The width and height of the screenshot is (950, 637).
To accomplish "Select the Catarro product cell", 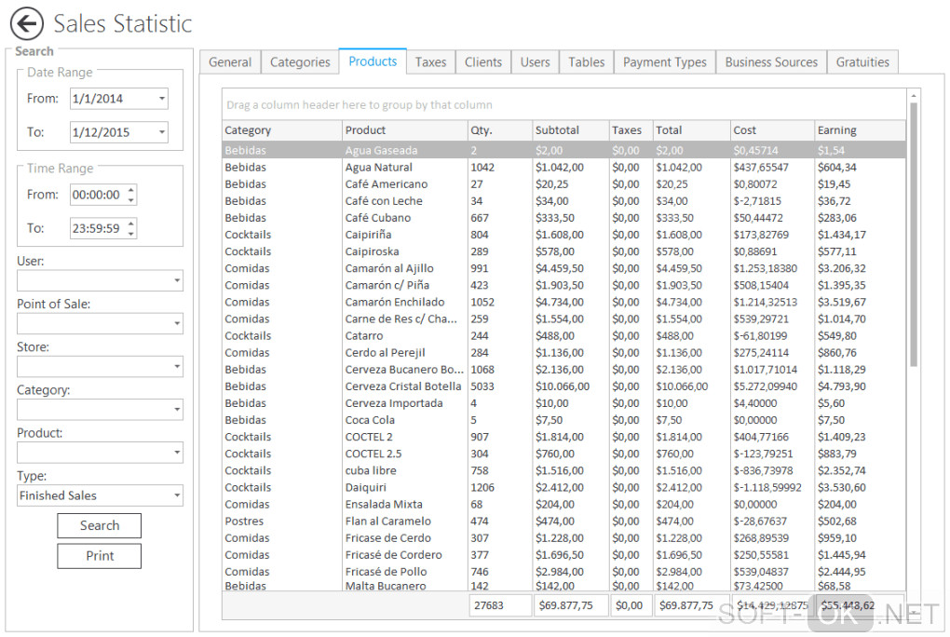I will click(x=405, y=336).
